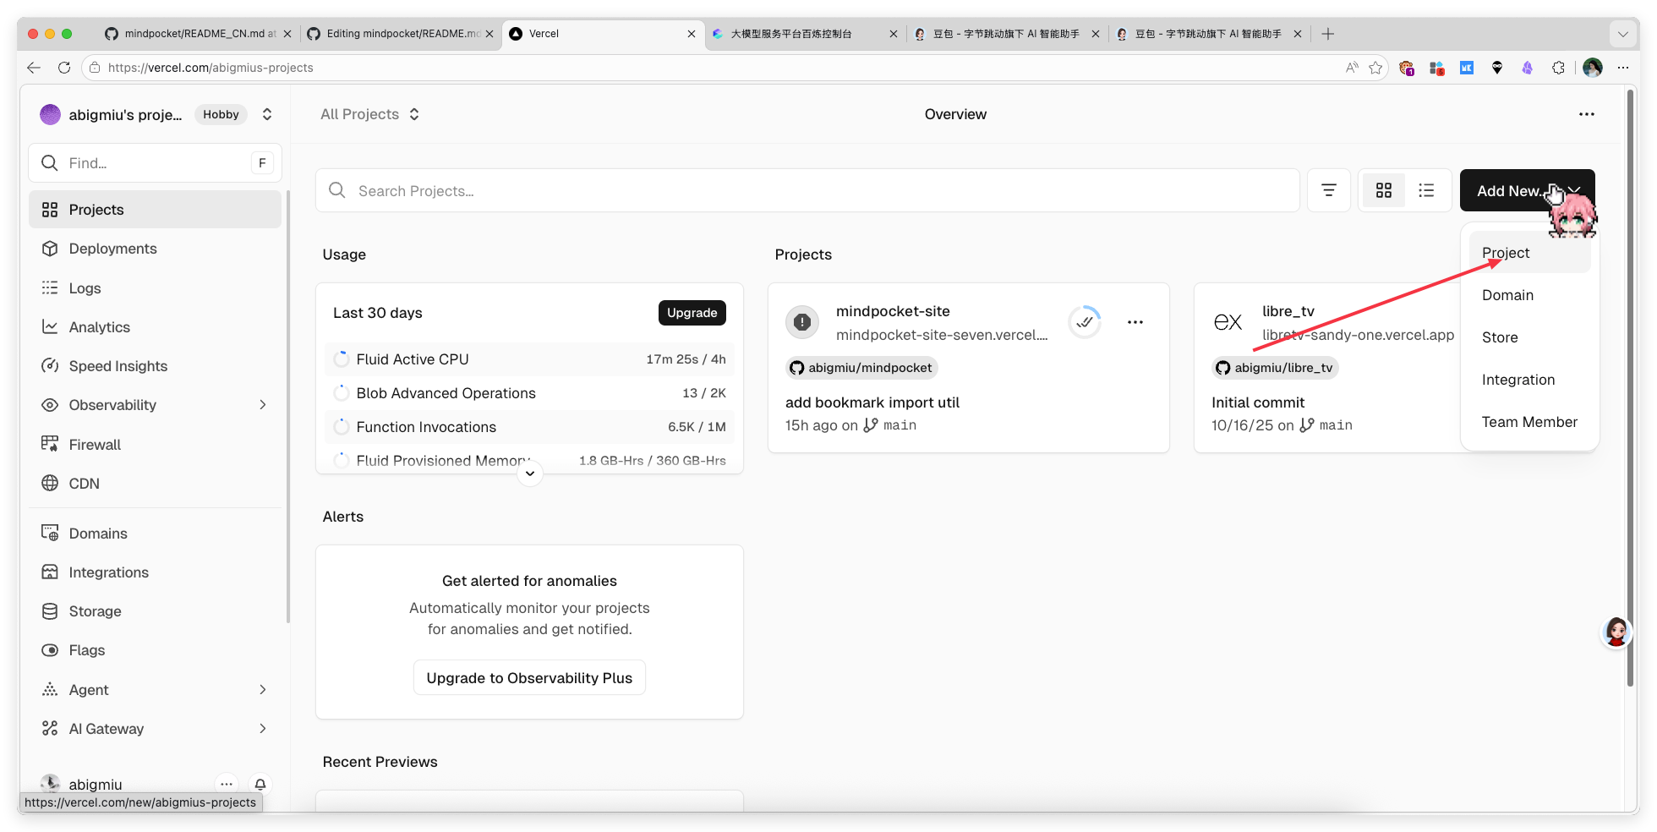Expand more usage metrics rows
1657x832 pixels.
point(530,473)
